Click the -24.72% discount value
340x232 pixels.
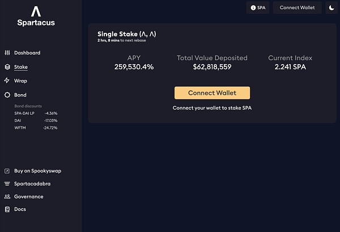click(x=50, y=128)
